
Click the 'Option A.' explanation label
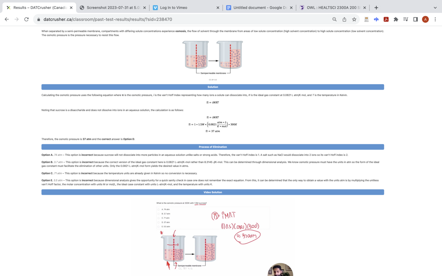point(47,155)
